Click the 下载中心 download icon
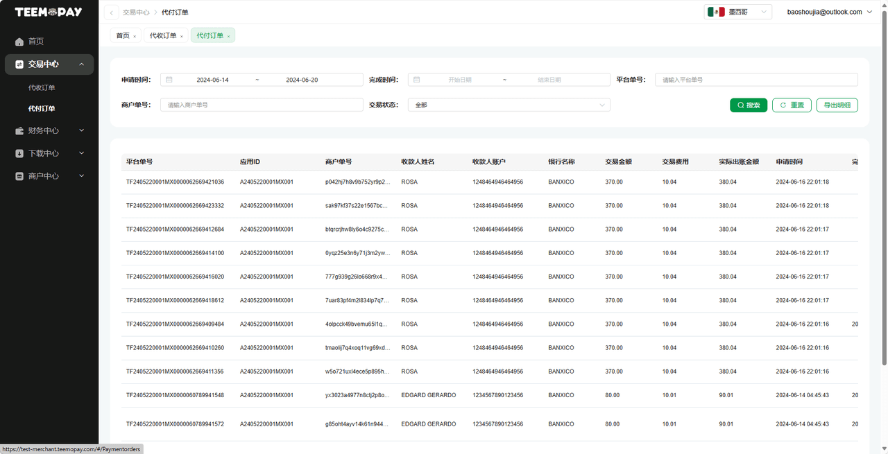Screen dimensions: 888x454 [19, 154]
